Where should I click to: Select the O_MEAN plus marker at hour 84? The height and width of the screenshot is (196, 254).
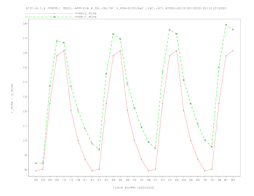coord(233,51)
